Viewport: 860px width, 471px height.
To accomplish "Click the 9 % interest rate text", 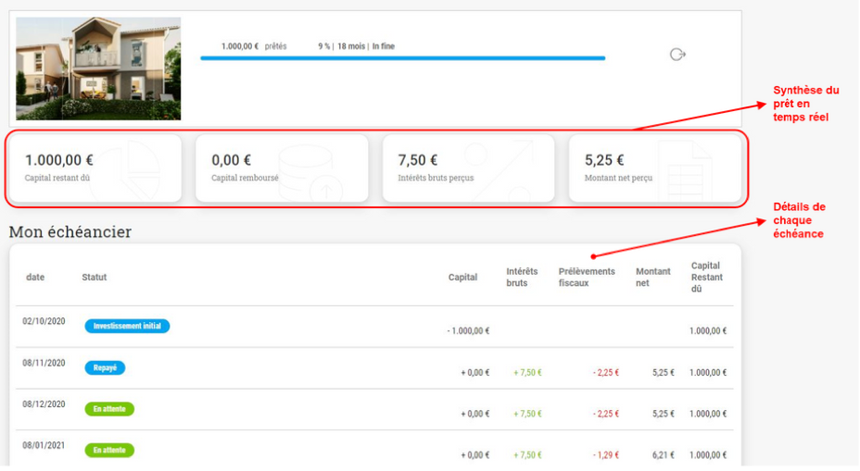I will click(324, 46).
